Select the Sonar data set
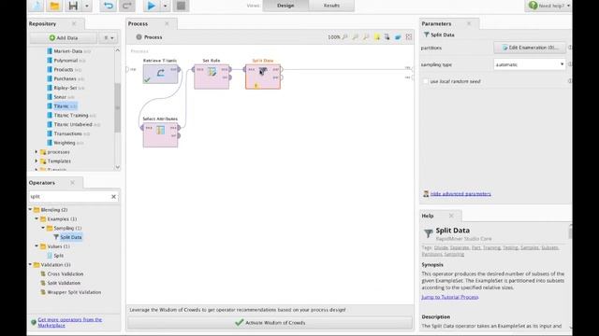The width and height of the screenshot is (599, 336). tap(60, 97)
